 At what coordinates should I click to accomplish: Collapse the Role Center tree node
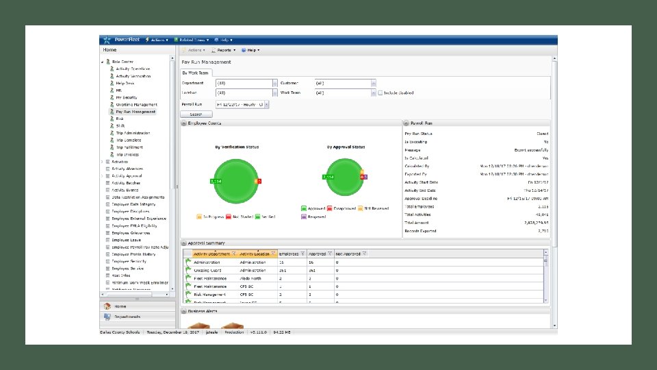pos(102,62)
